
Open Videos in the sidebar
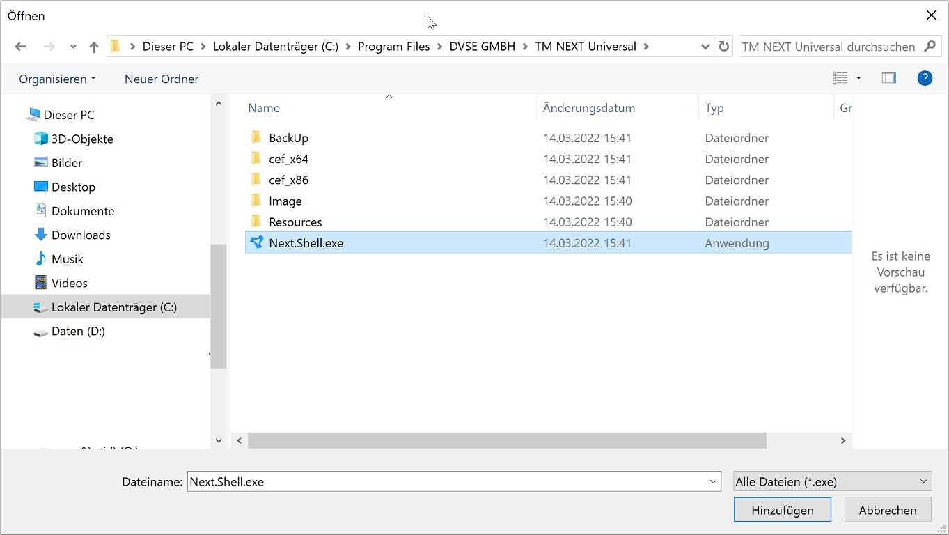(70, 283)
